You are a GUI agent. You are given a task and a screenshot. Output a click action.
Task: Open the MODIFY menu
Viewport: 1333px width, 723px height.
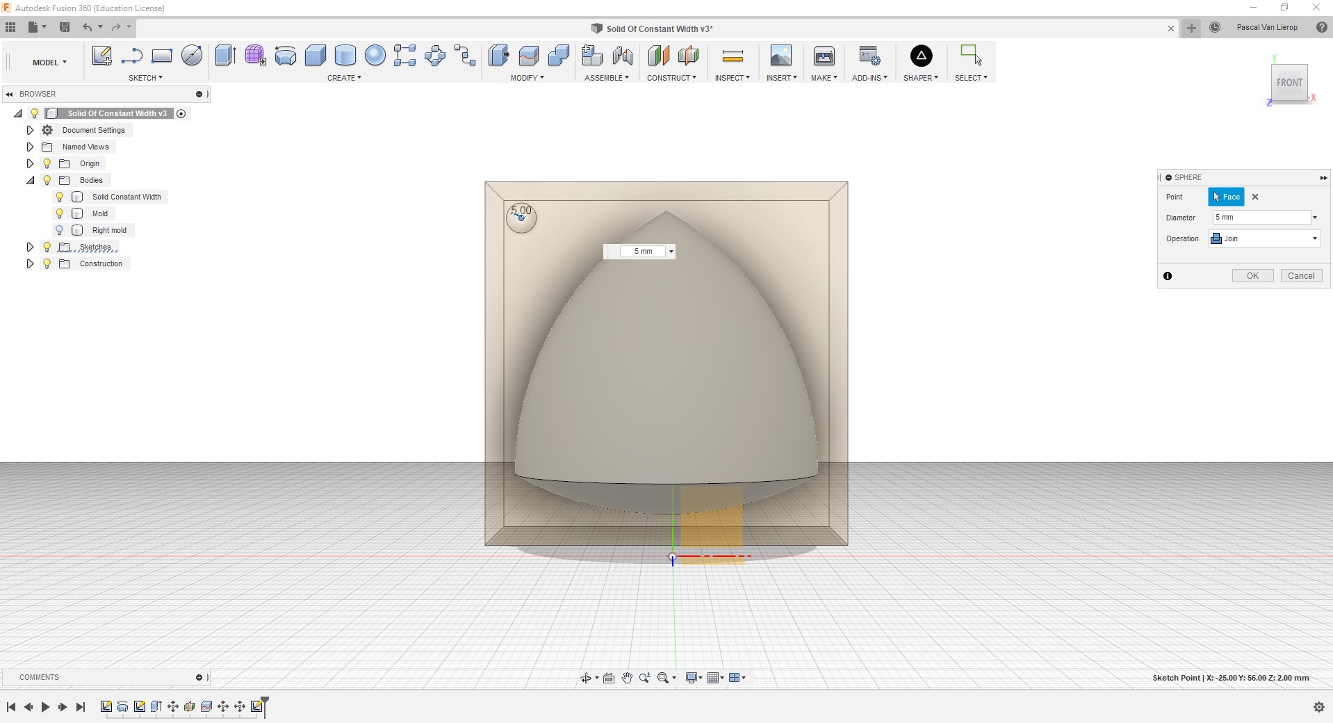point(527,78)
